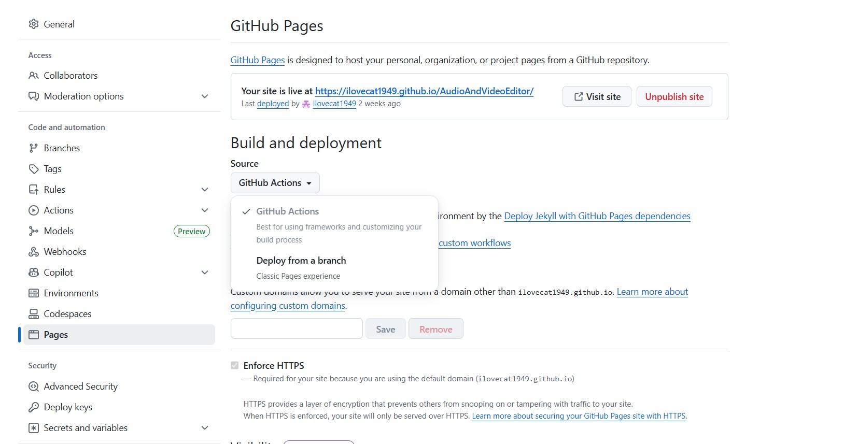Click the GitHub Pages documentation link
The image size is (858, 444).
tap(258, 60)
